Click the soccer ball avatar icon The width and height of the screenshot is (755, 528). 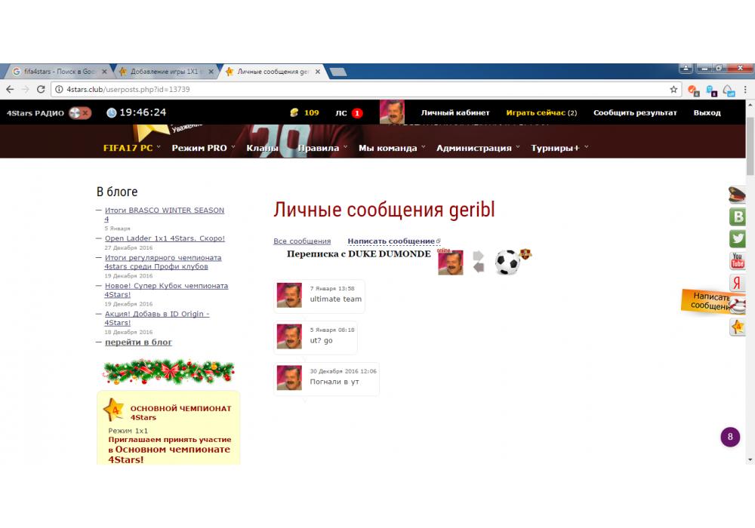click(x=507, y=262)
